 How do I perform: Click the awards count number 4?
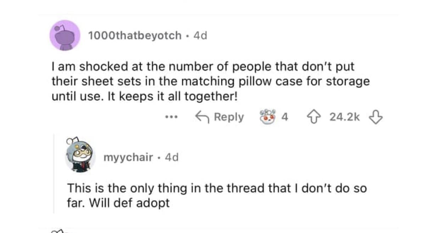click(284, 117)
